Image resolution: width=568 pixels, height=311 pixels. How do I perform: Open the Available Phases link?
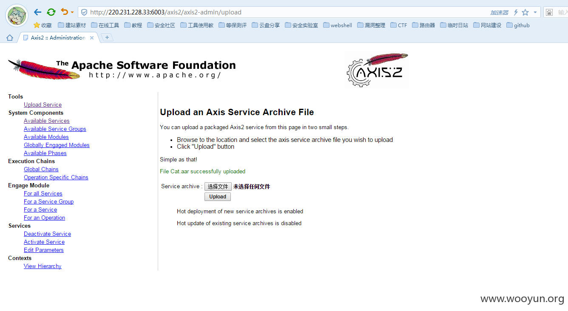click(x=45, y=153)
